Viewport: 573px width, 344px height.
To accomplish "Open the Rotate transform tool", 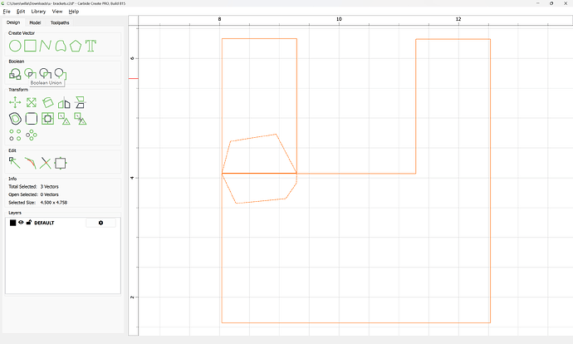I will click(48, 102).
